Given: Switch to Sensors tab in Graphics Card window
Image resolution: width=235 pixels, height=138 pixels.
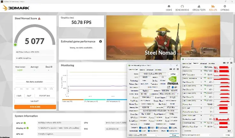Looking at the screenshot, I should click(142, 70).
